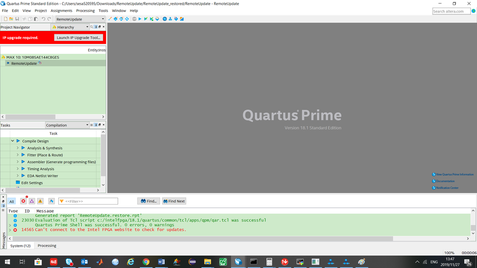The width and height of the screenshot is (477, 268).
Task: Collapse the Compile Design task
Action: (12, 141)
